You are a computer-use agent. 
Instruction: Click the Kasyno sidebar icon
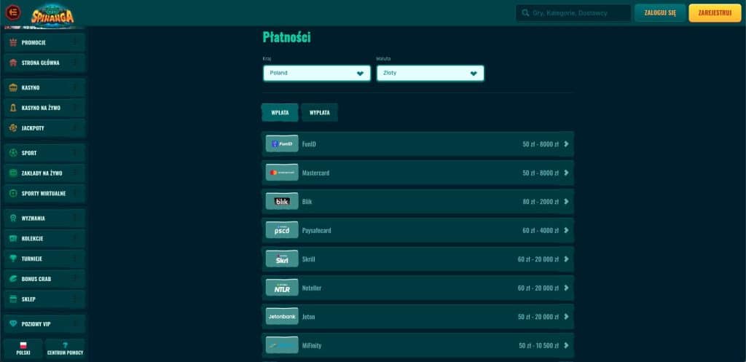point(13,87)
